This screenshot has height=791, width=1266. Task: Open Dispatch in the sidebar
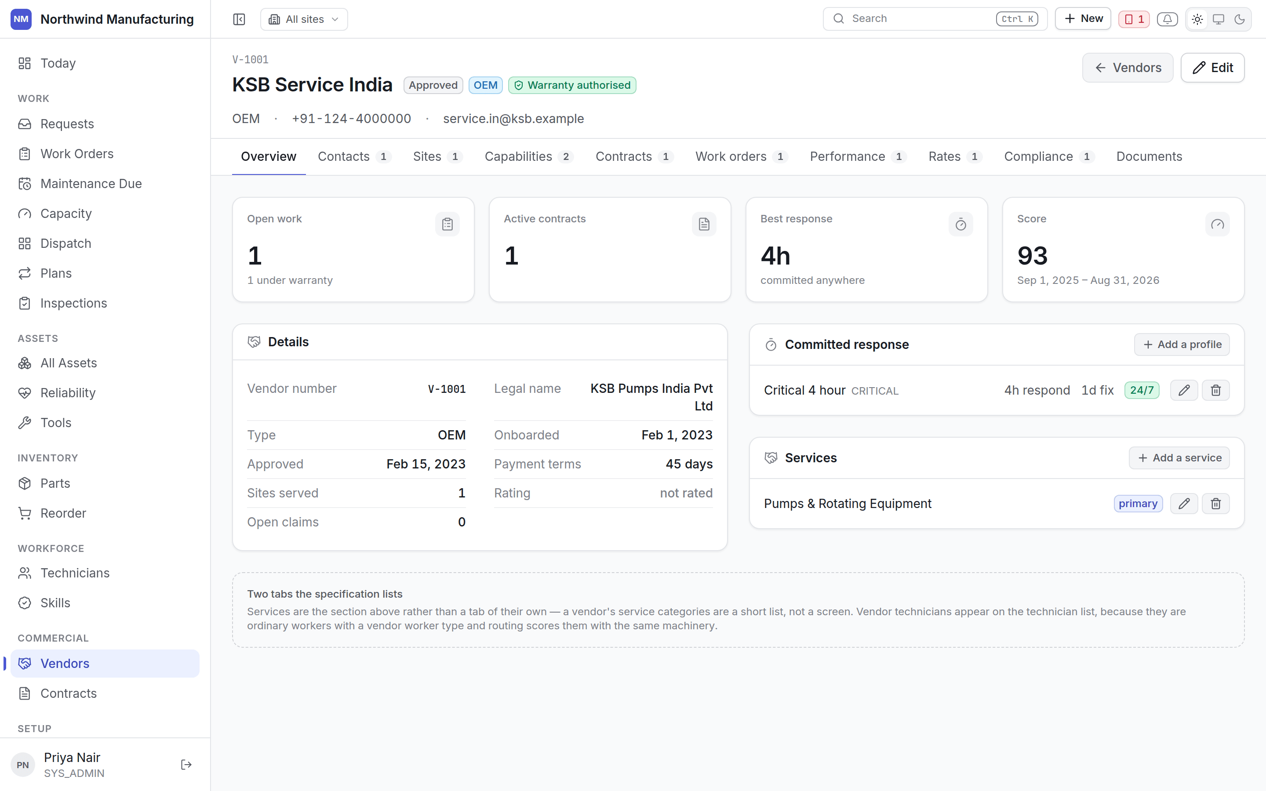coord(105,243)
